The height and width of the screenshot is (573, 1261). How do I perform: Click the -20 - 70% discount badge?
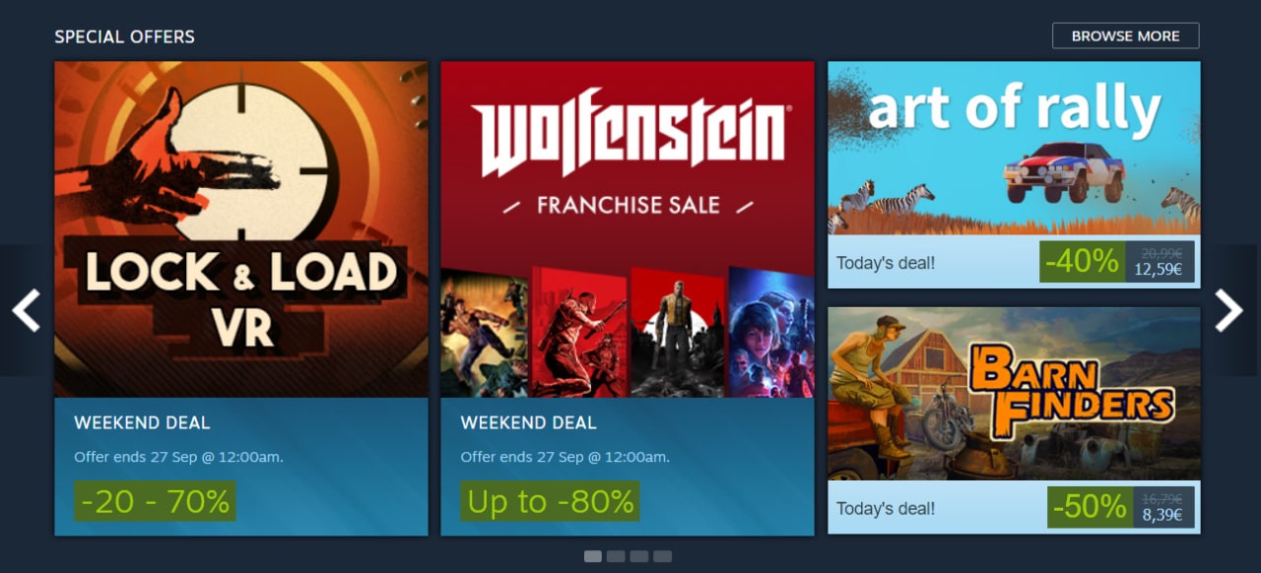[155, 502]
